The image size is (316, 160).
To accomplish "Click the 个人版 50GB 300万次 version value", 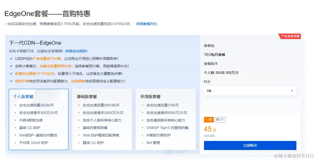I will tap(221, 73).
